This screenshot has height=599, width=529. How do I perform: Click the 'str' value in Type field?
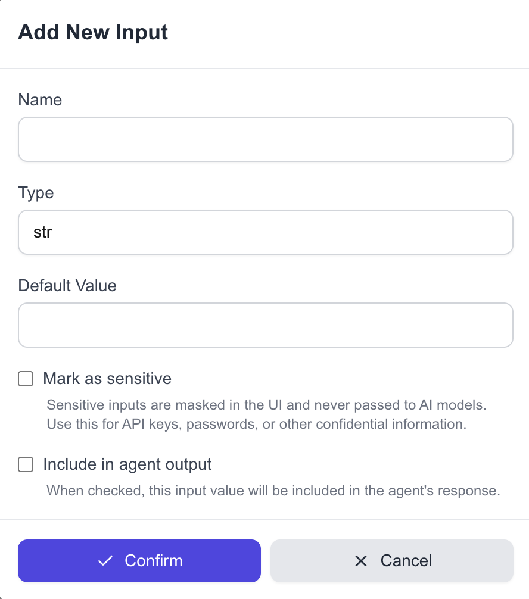point(43,232)
